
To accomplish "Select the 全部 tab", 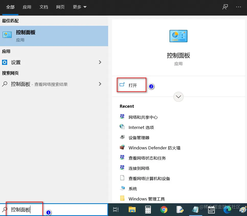I will click(x=10, y=7).
